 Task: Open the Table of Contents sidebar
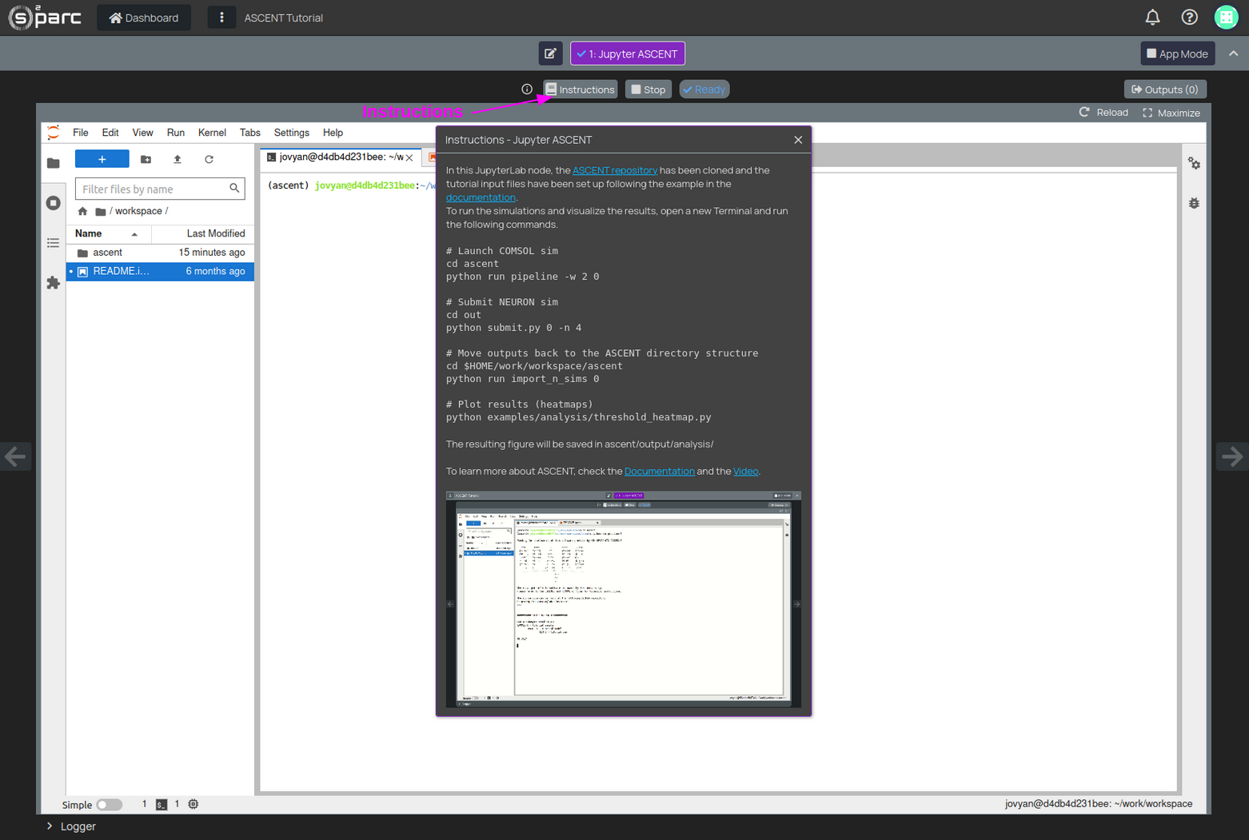[x=54, y=243]
